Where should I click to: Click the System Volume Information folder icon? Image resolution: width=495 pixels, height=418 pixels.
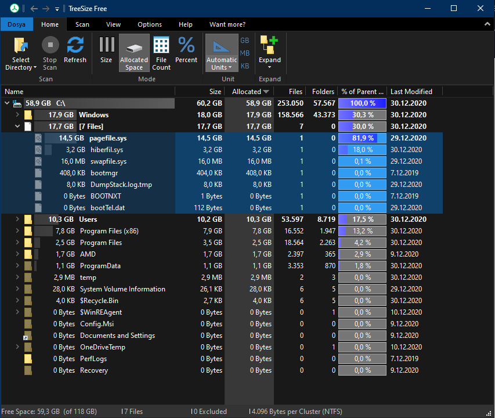(x=28, y=289)
